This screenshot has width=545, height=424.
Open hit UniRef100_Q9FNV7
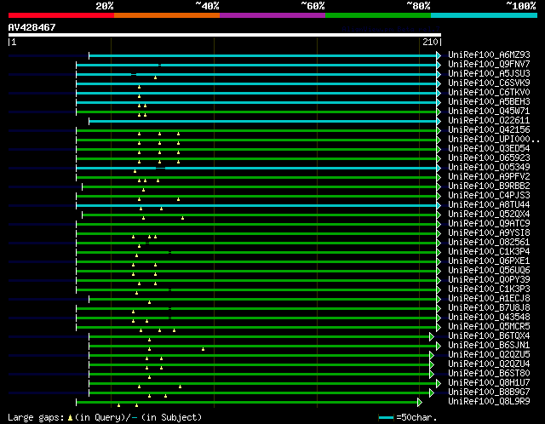[x=489, y=65]
